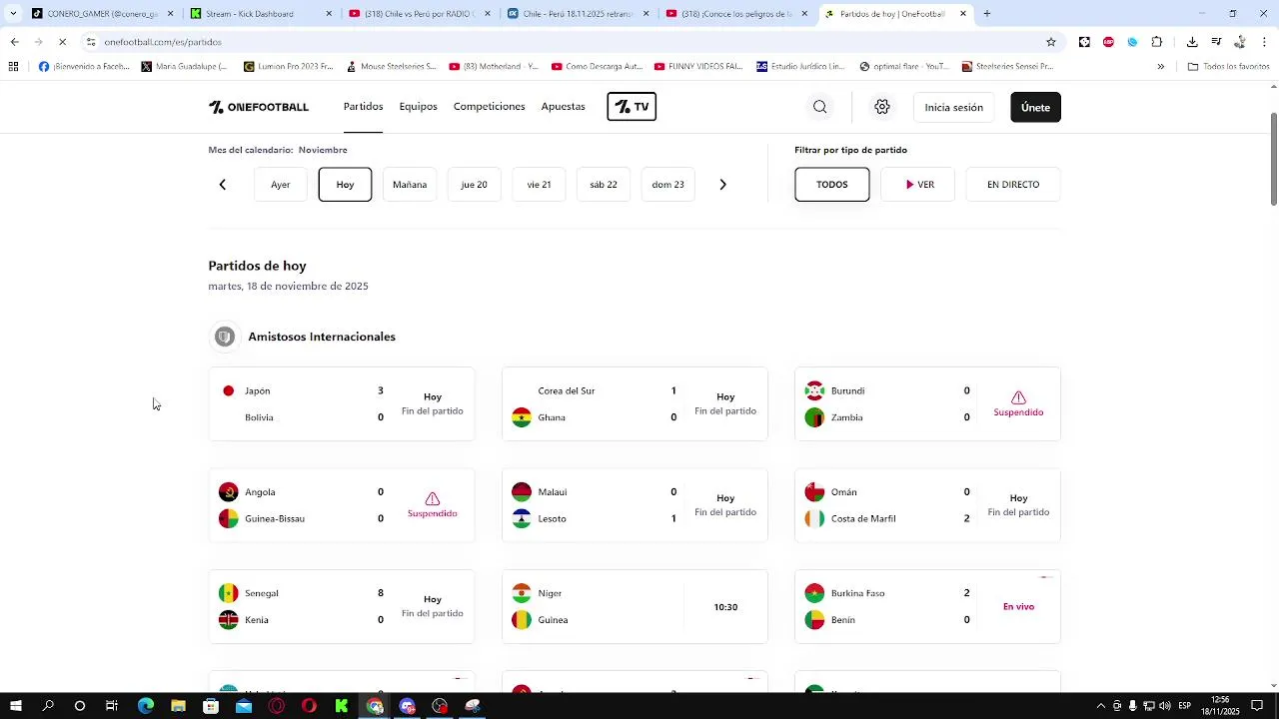The width and height of the screenshot is (1279, 719).
Task: Open the AdBlock Plus extension icon
Action: click(1108, 42)
